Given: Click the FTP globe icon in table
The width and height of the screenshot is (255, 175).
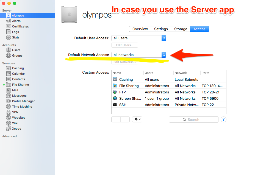Looking at the screenshot, I should tap(115, 92).
